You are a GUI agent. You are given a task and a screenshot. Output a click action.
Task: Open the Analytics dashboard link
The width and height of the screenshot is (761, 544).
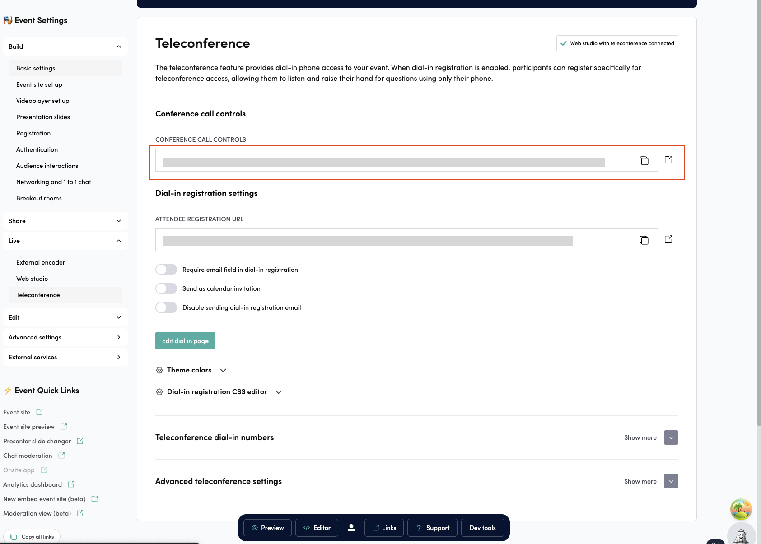point(32,484)
